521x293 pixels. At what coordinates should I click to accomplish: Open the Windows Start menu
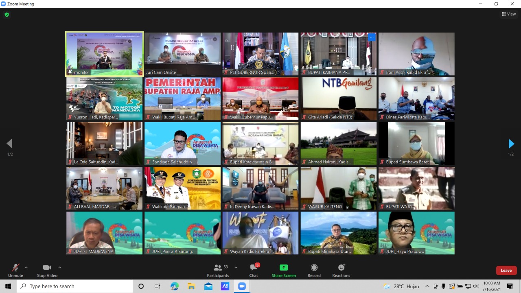pyautogui.click(x=8, y=286)
